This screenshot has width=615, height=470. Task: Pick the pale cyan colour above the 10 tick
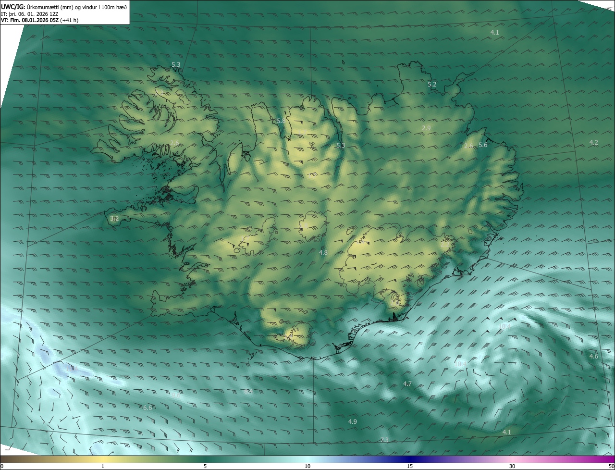[x=307, y=459]
